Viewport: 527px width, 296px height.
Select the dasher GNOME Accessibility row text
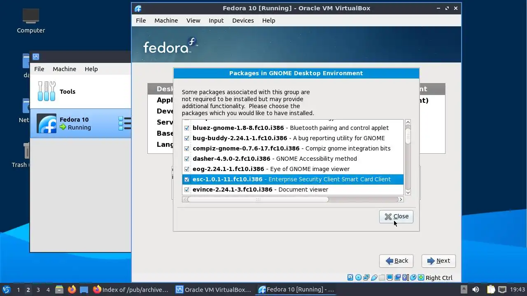tap(275, 159)
